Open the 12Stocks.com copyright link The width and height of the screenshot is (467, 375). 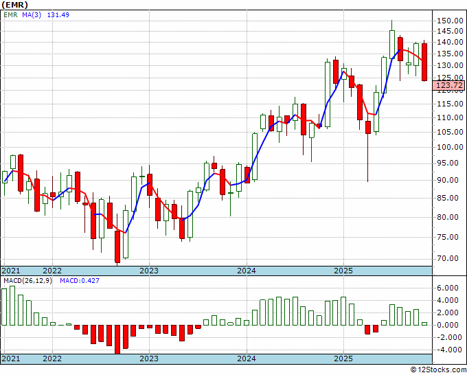438,370
